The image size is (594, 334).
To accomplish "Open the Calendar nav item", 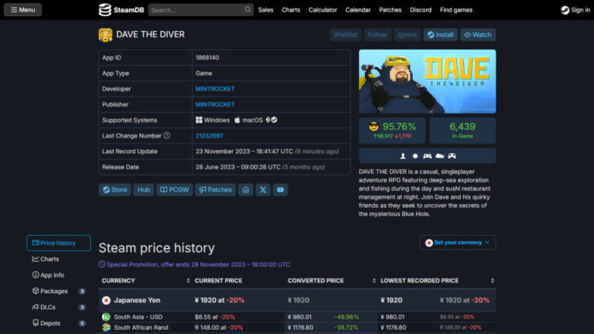I will point(357,10).
